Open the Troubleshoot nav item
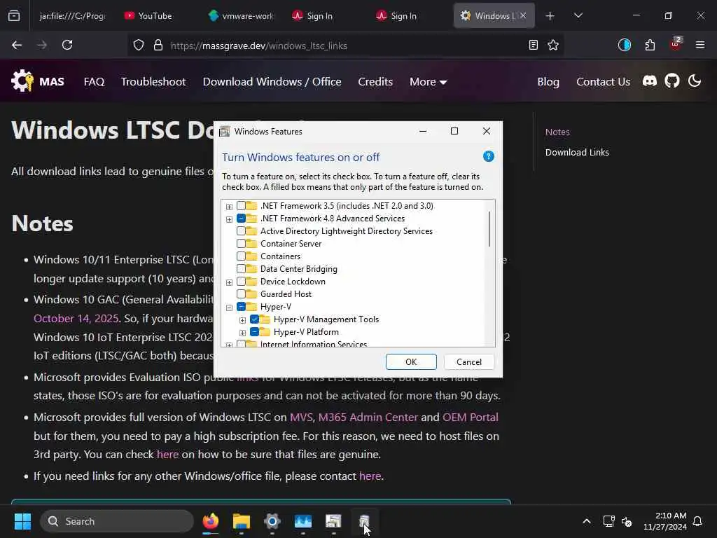 point(153,81)
